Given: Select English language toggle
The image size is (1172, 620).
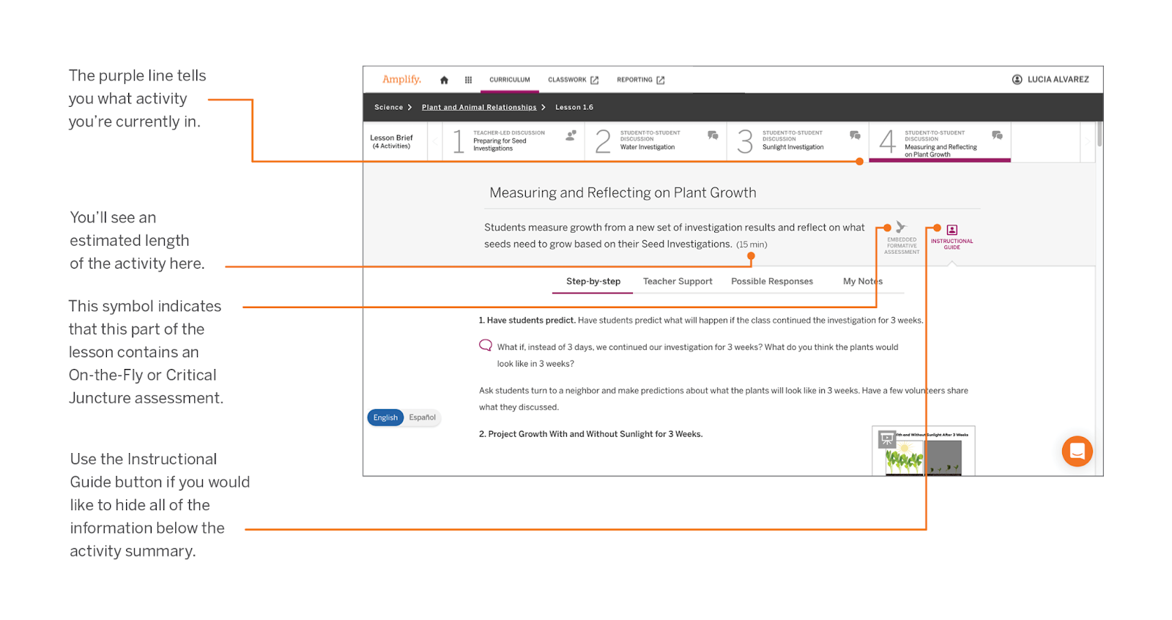Looking at the screenshot, I should tap(385, 417).
